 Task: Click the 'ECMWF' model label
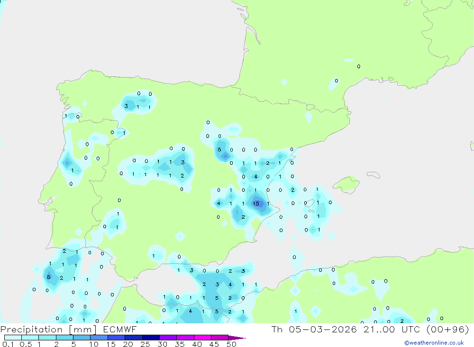coord(120,329)
